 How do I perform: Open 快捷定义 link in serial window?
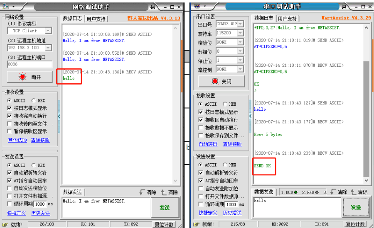[208, 213]
